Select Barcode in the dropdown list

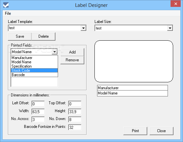[x=34, y=75]
